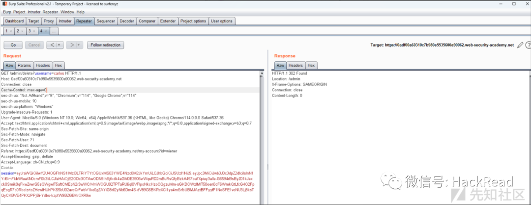Add new Repeater tab with the ... tab
The image size is (531, 205).
(54, 31)
